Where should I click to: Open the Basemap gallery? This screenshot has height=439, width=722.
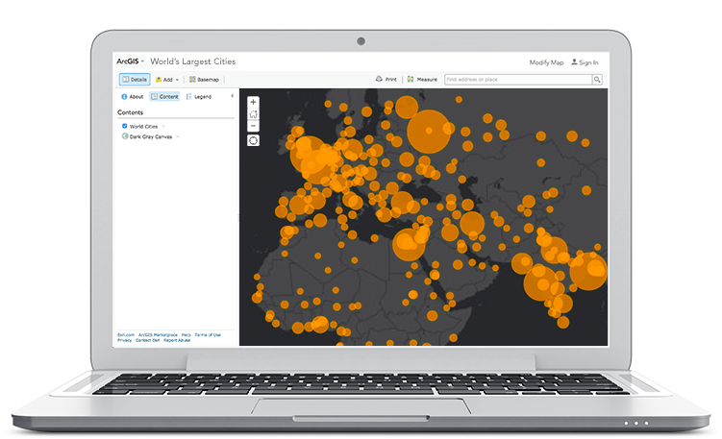coord(204,80)
